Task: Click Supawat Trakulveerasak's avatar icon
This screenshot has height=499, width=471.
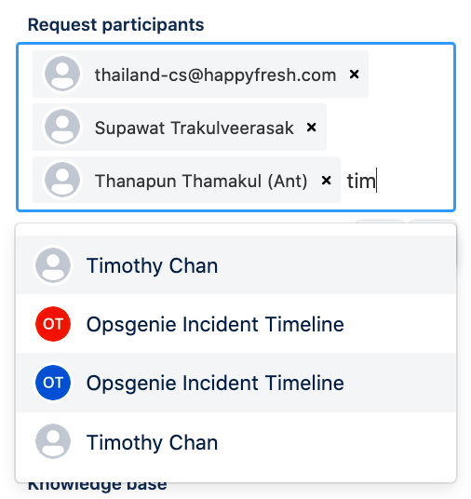Action: coord(62,127)
